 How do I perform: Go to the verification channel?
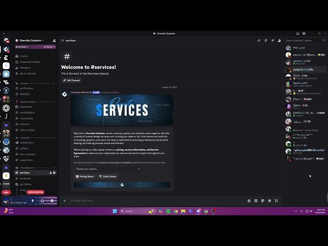click(35, 88)
